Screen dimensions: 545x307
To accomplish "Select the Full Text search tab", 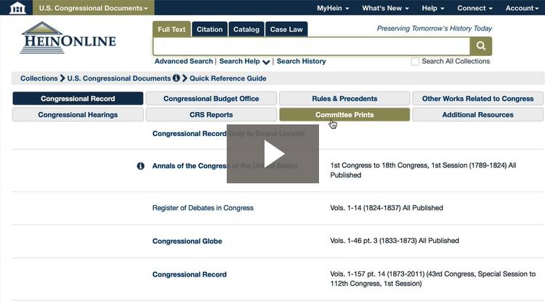I will [x=171, y=29].
